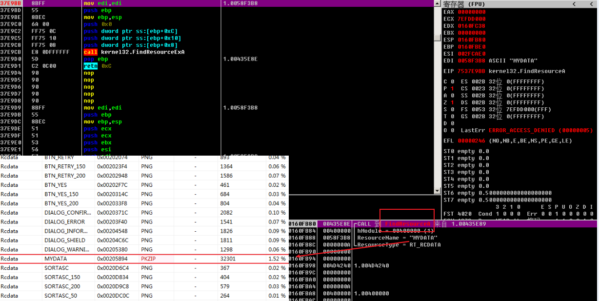Toggle the direction flag D value
Viewport: 599px width, 301px height.
point(452,124)
